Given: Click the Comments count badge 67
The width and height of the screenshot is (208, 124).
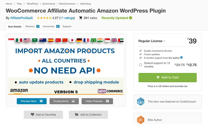Looking at the screenshot, I should pyautogui.click(x=58, y=27).
